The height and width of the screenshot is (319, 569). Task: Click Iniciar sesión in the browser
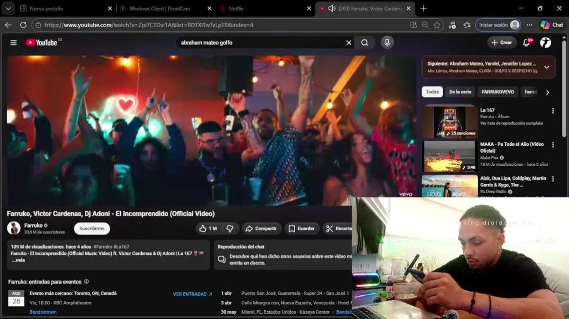pos(498,25)
